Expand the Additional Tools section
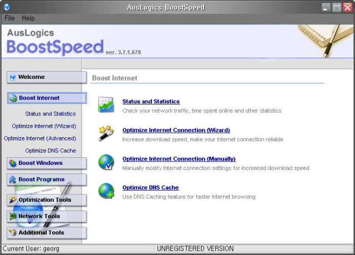The image size is (355, 255). pyautogui.click(x=47, y=233)
